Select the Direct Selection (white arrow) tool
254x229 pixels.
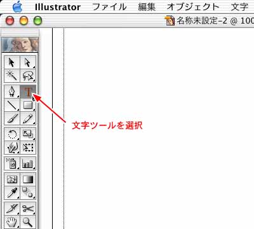(x=28, y=62)
